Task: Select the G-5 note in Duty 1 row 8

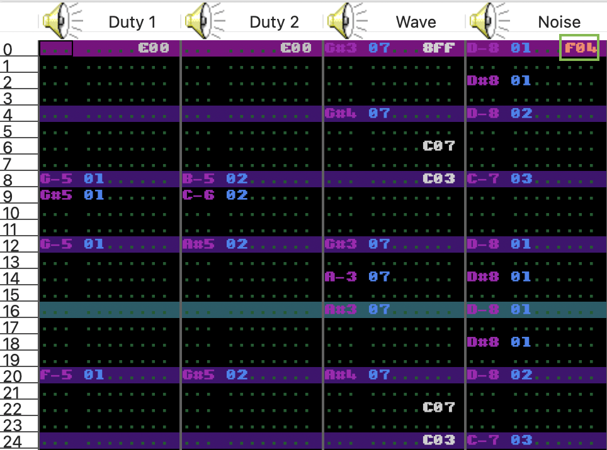Action: (x=56, y=178)
